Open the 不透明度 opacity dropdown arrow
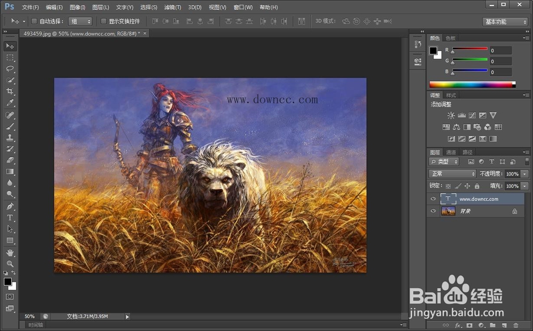The height and width of the screenshot is (331, 533). 525,174
